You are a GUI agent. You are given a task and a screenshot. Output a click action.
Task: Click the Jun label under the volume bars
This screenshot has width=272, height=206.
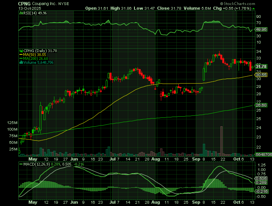[74, 159]
